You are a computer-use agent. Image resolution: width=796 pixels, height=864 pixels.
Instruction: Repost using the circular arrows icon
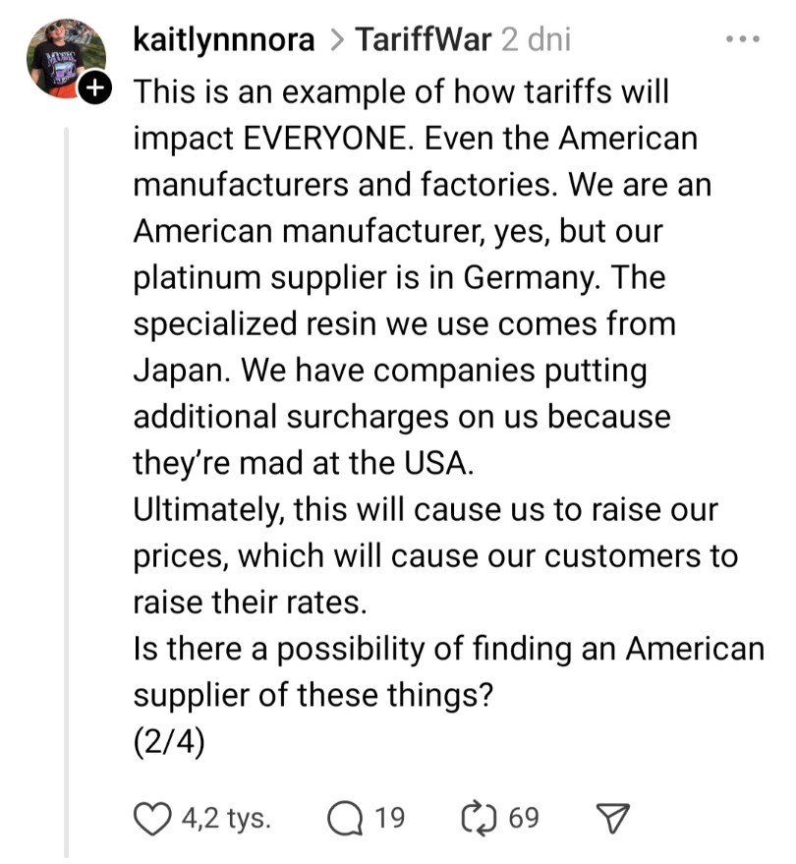coord(479,818)
